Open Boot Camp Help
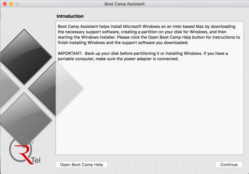 (82, 165)
